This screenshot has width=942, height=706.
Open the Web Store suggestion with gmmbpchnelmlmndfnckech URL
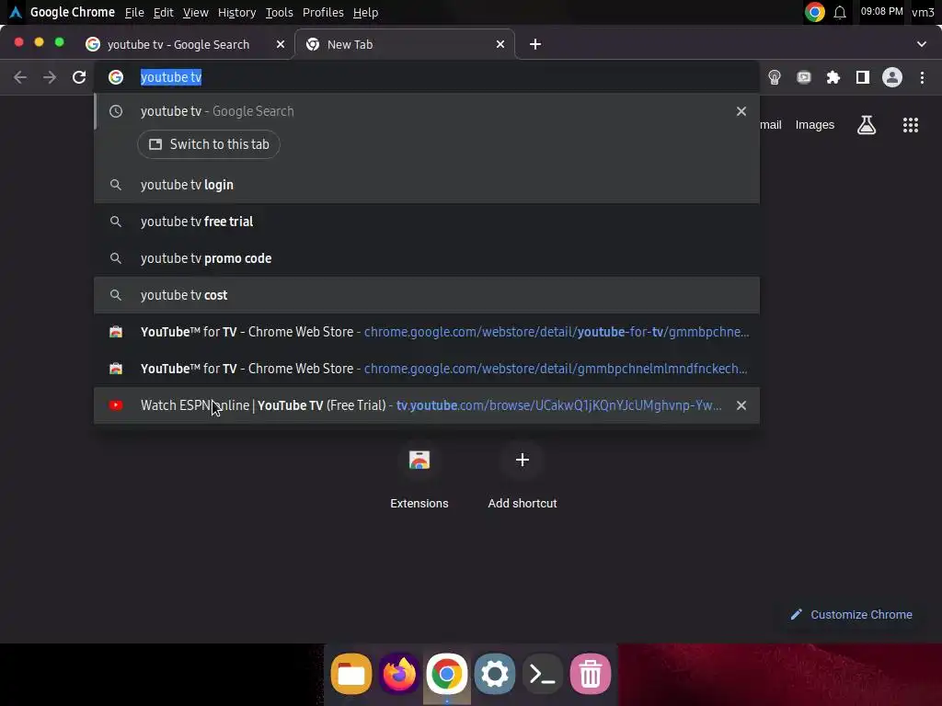(427, 369)
